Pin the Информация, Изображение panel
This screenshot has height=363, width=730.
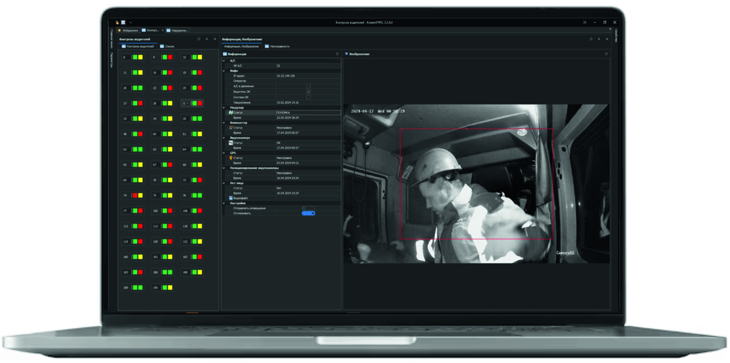click(x=598, y=39)
